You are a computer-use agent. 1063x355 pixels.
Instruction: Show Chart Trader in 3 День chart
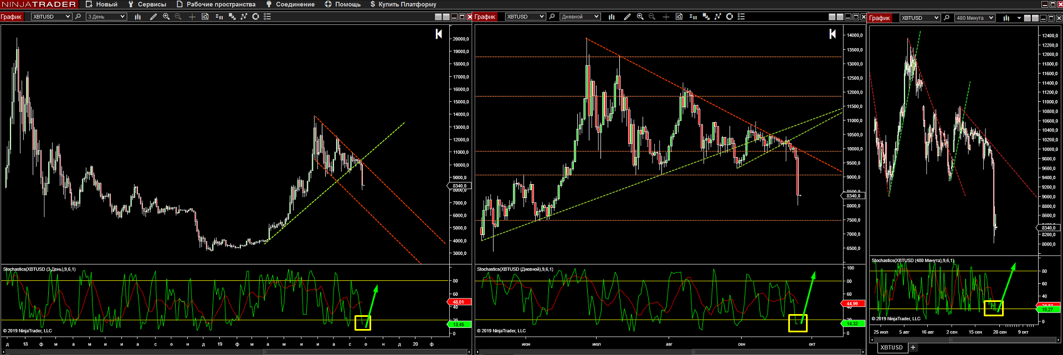[219, 17]
